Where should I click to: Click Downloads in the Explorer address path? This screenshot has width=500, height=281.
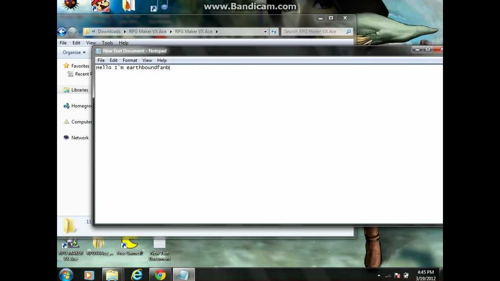tap(109, 32)
